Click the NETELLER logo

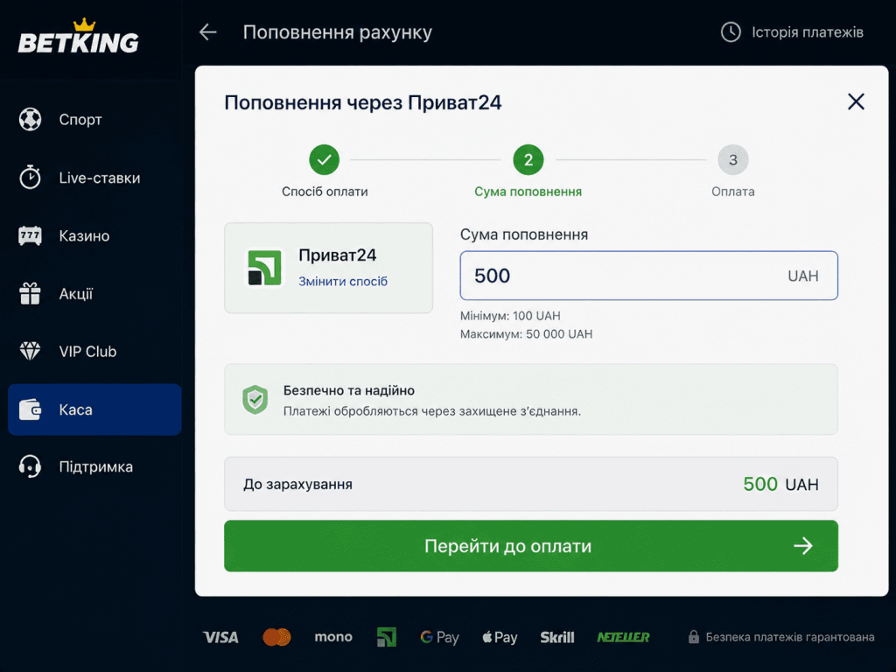[623, 637]
